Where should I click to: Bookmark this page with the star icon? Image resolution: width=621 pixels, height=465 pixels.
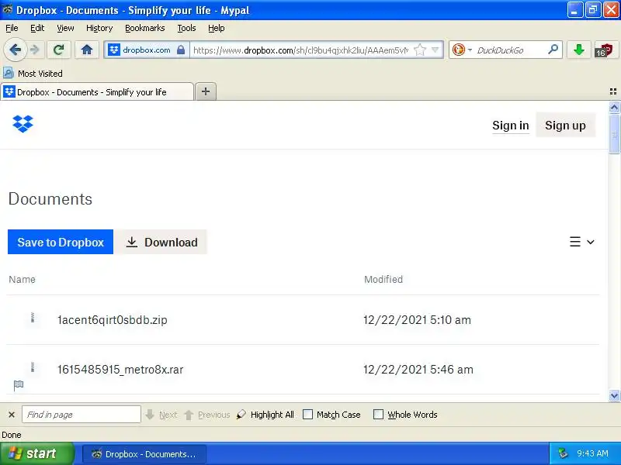pyautogui.click(x=419, y=50)
